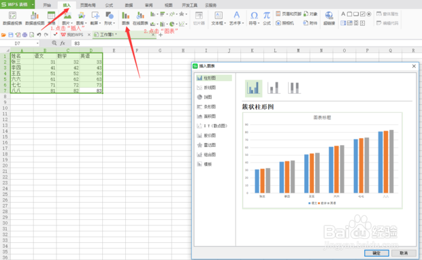The image size is (422, 260).
Task: Insert a 数据透视表 (PivotTable)
Action: click(x=12, y=18)
